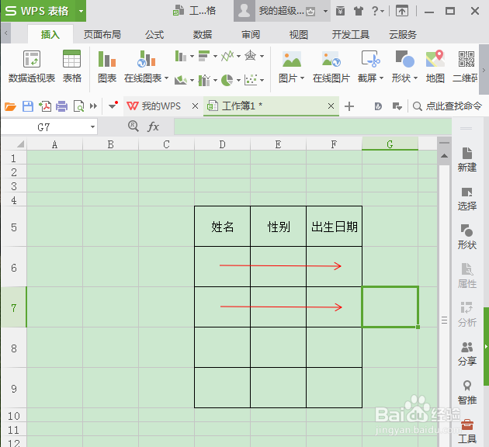Add a new document tab with plus
The width and height of the screenshot is (489, 447).
coord(349,106)
